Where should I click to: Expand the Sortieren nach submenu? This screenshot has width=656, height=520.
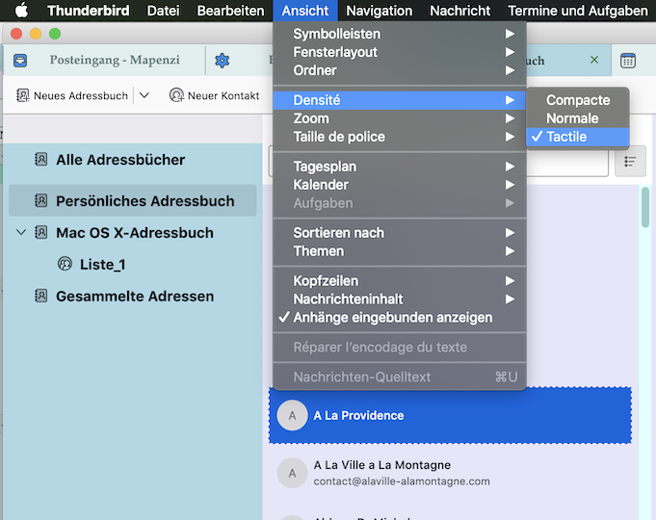coord(399,233)
